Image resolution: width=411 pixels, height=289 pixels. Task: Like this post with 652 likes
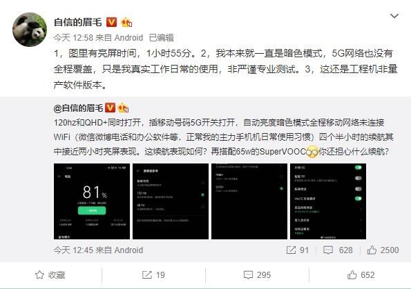pyautogui.click(x=361, y=275)
